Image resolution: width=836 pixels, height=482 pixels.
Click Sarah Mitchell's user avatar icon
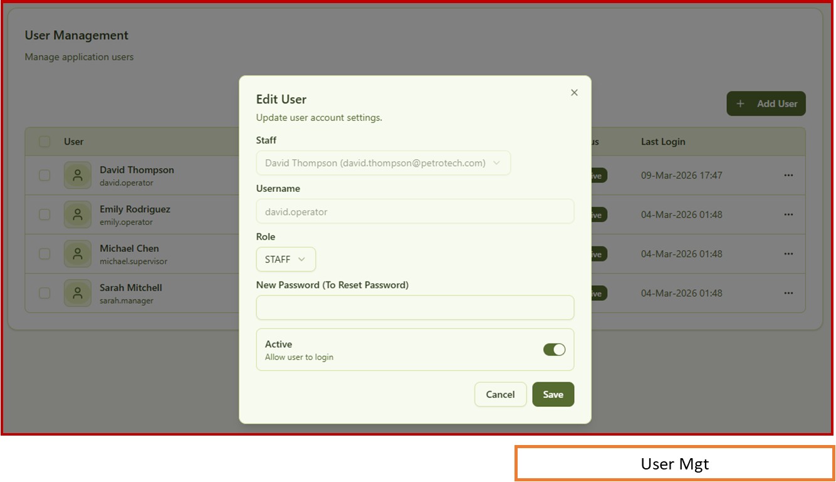pyautogui.click(x=78, y=293)
